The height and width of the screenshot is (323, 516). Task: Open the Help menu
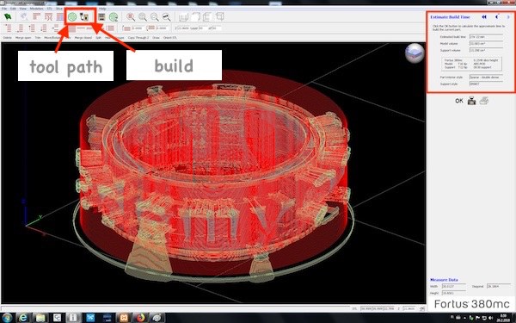coord(102,9)
